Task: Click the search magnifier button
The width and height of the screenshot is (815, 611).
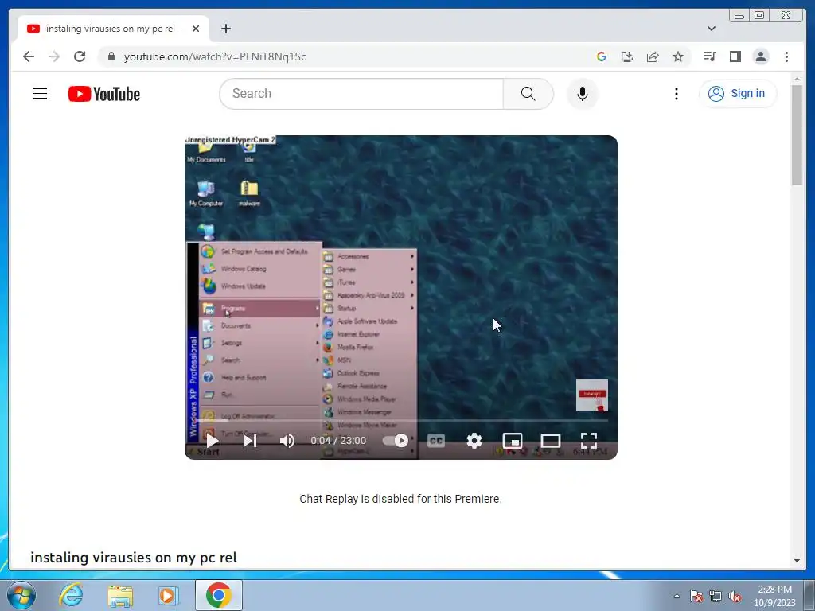Action: point(528,94)
